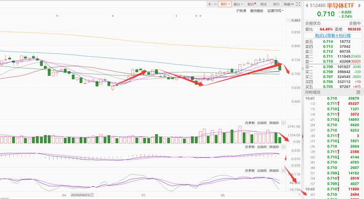Viewport: 364px width, 199px height.
Task: Click 改参数 on the volume indicator
Action: pos(249,123)
